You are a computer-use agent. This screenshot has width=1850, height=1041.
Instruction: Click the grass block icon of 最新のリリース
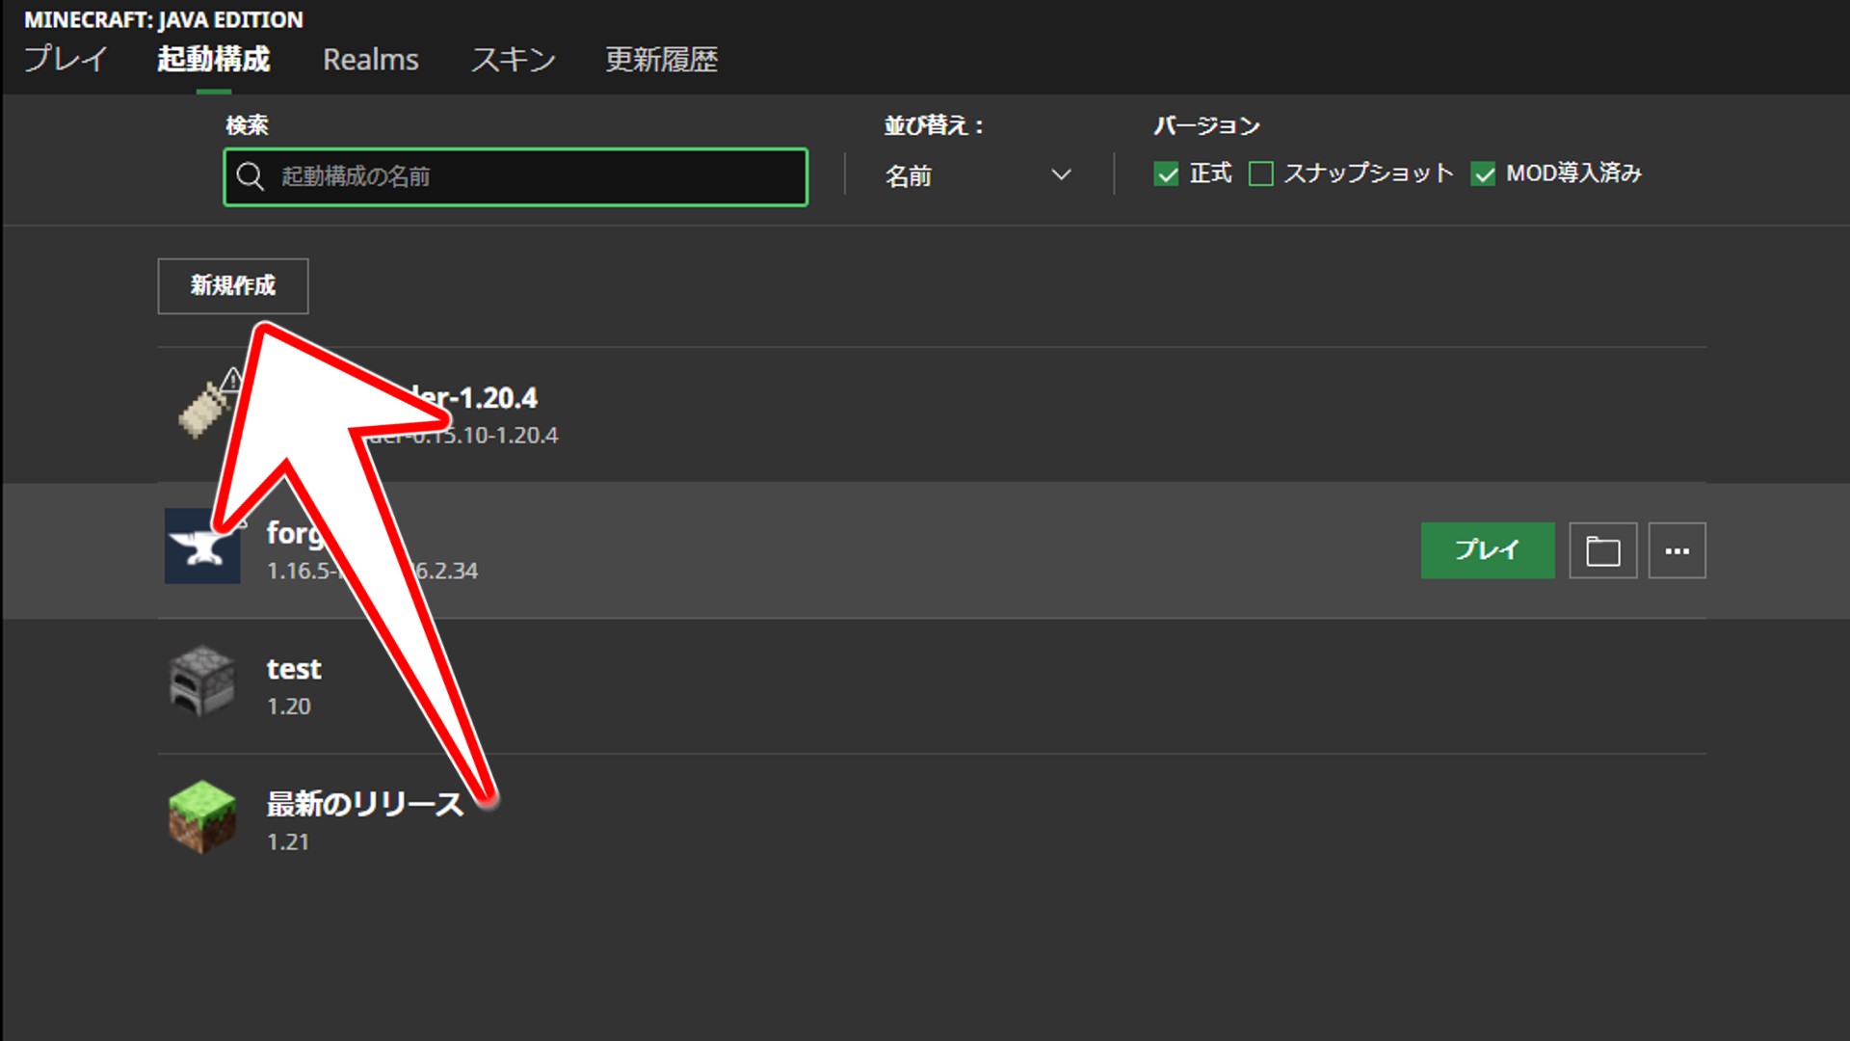pos(201,816)
